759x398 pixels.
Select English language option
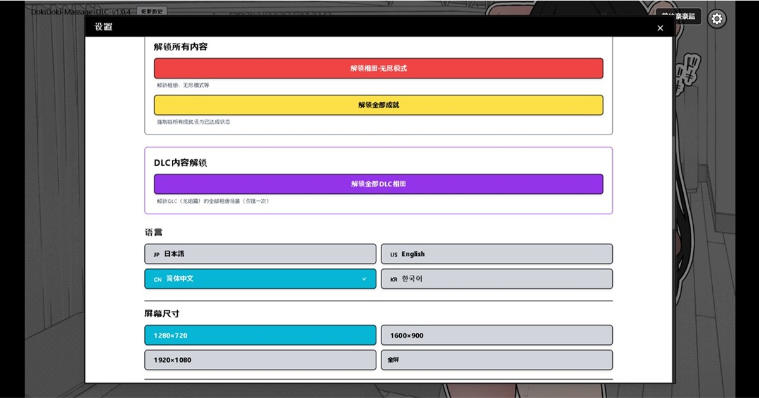pos(497,254)
